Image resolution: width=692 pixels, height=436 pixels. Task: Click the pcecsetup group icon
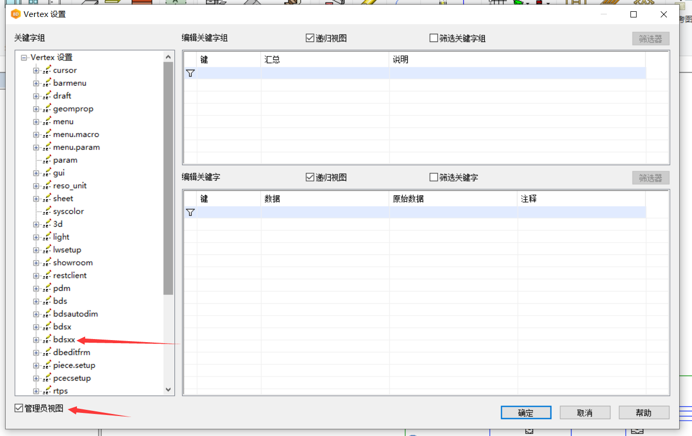click(47, 378)
